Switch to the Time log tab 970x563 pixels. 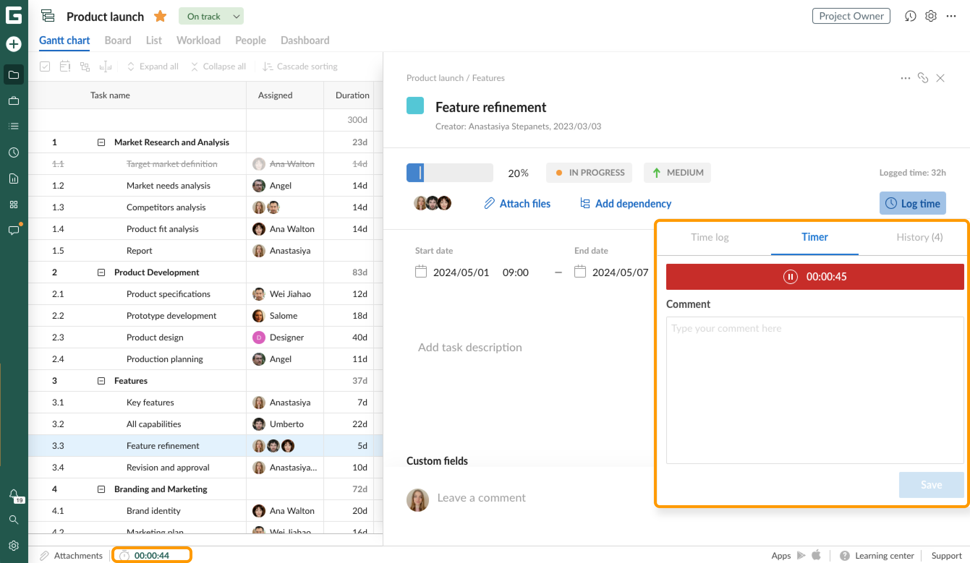[709, 237]
